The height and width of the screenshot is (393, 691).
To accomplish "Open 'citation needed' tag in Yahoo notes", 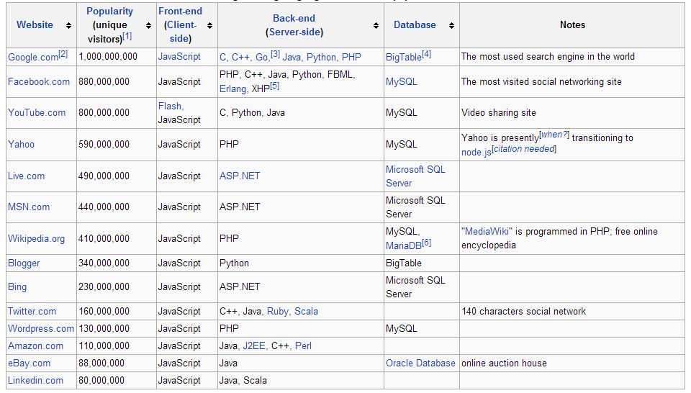I will click(523, 149).
